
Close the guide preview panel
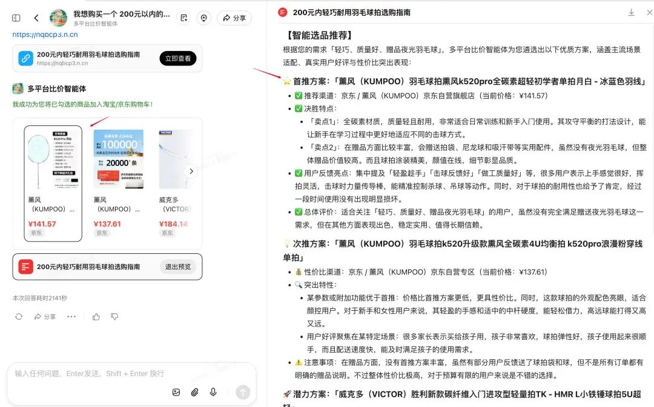tap(649, 13)
